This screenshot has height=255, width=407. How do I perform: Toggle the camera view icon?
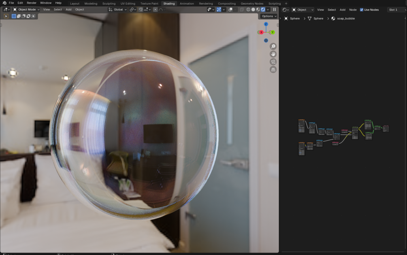pyautogui.click(x=273, y=62)
